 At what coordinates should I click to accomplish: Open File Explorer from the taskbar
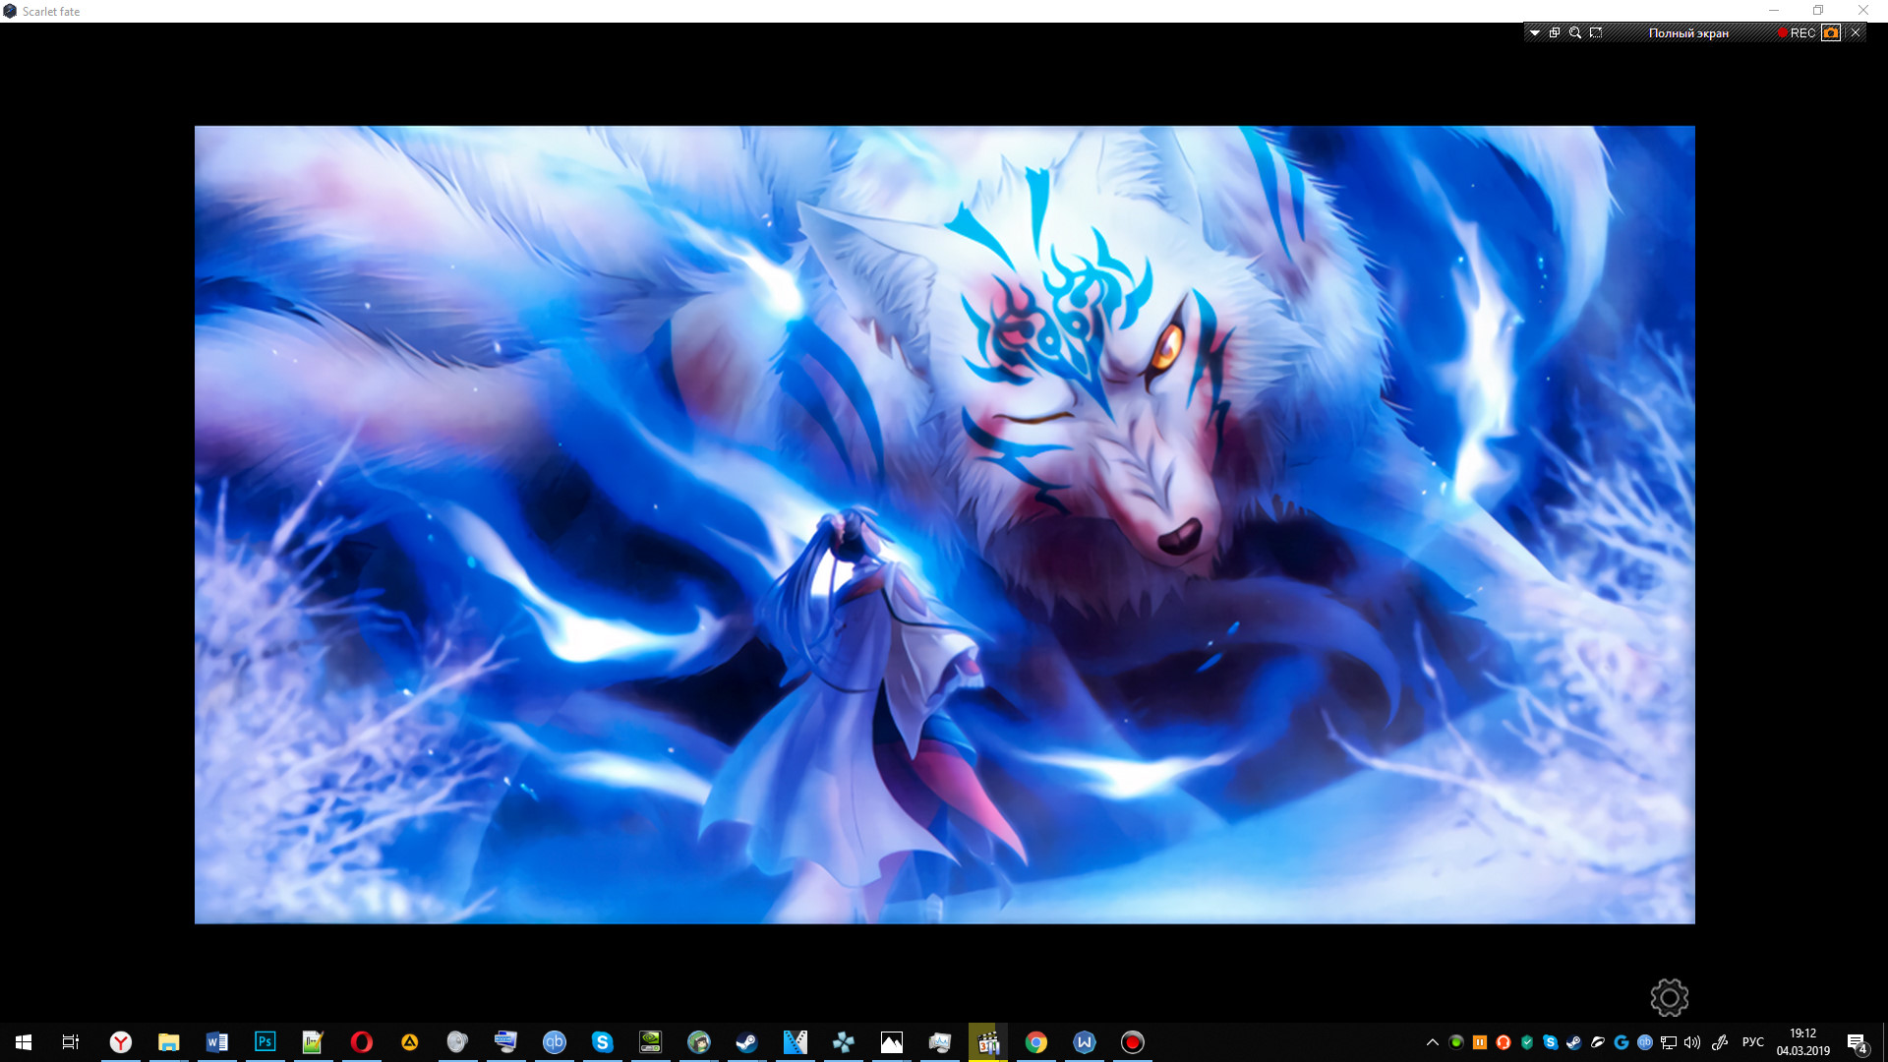click(x=169, y=1042)
